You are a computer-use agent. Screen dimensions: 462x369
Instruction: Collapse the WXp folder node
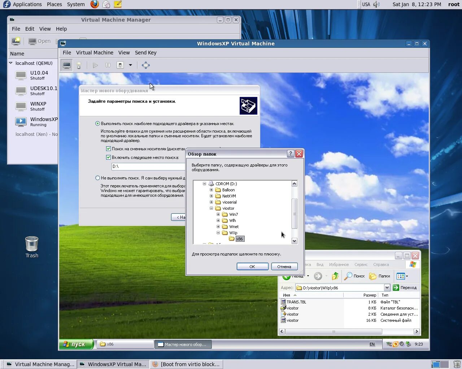click(218, 233)
